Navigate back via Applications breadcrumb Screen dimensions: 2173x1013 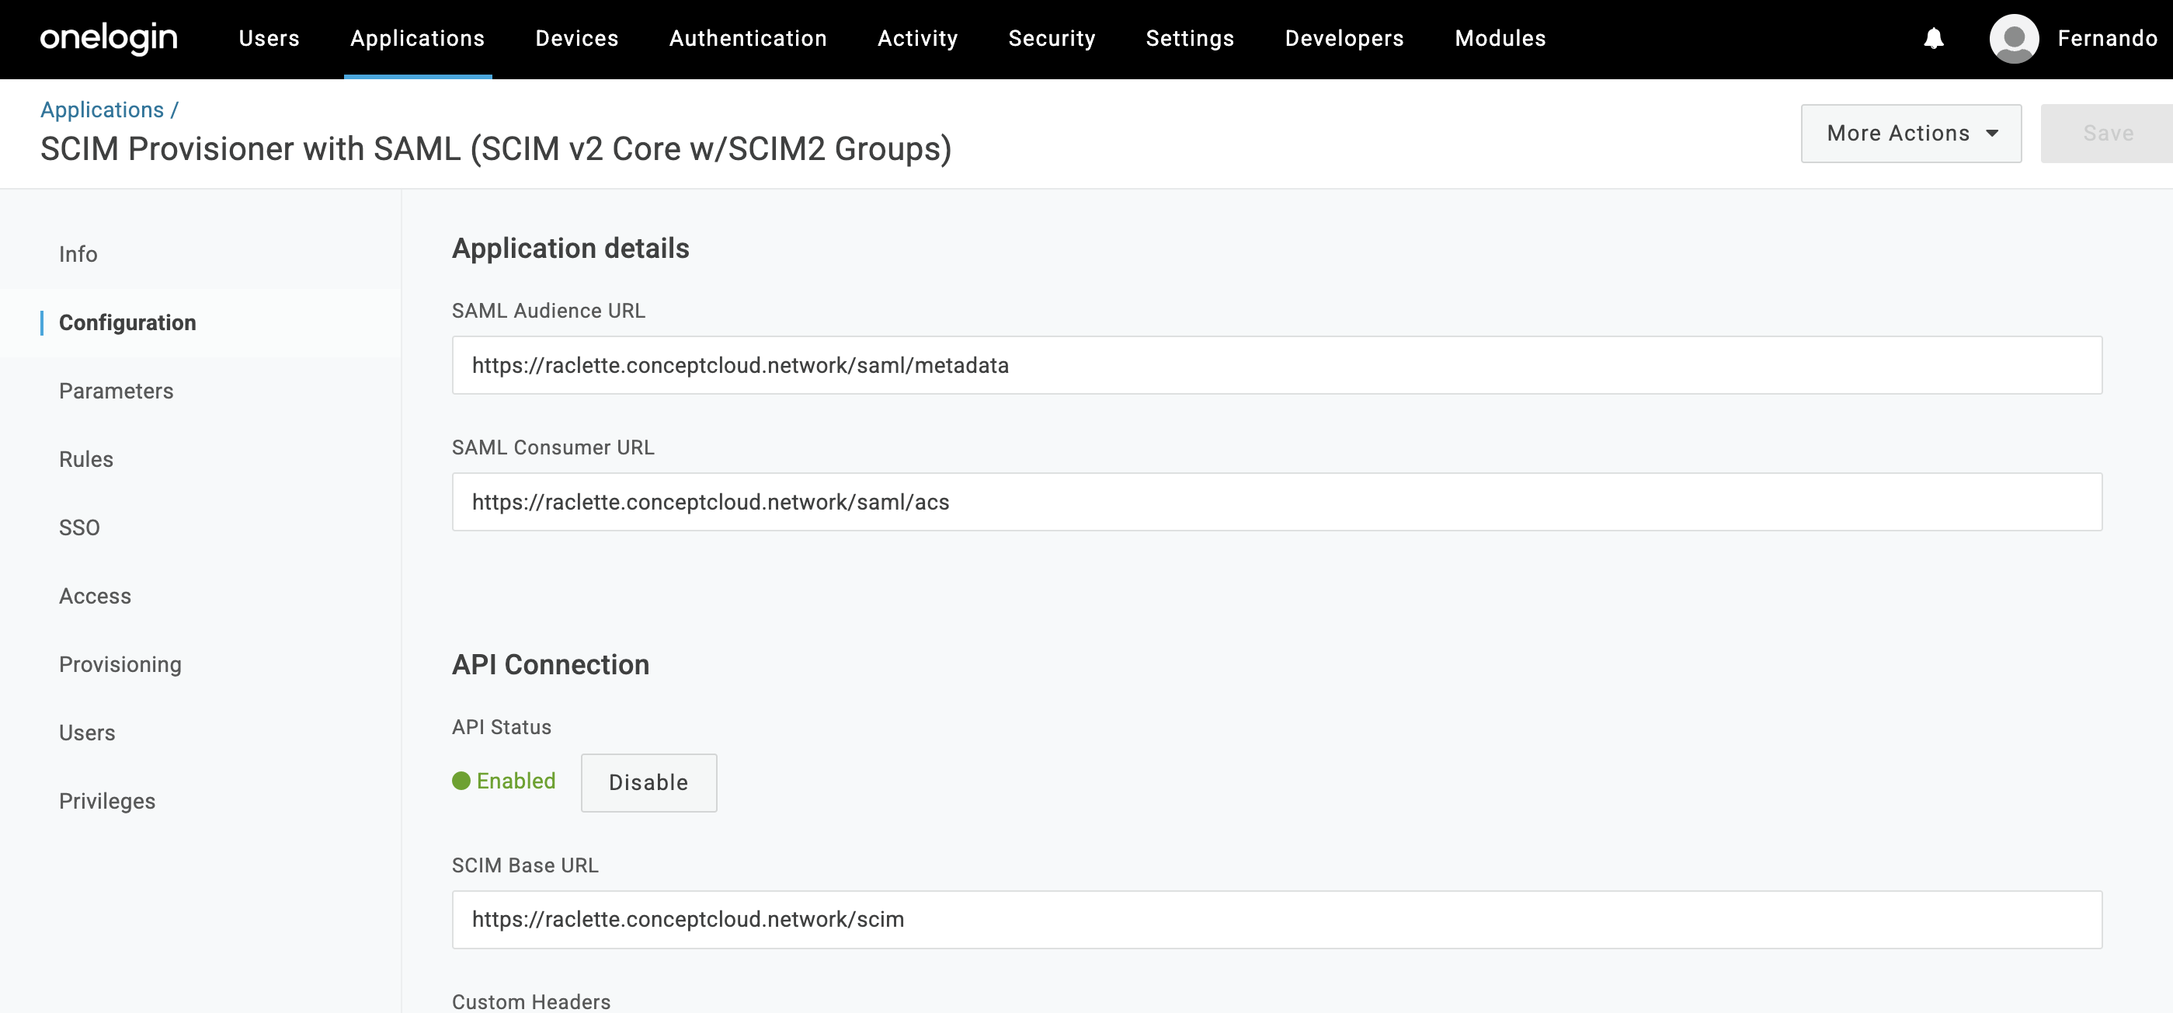click(x=102, y=110)
